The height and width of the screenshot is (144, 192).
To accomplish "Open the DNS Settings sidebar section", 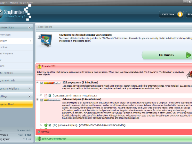I will pyautogui.click(x=16, y=73).
